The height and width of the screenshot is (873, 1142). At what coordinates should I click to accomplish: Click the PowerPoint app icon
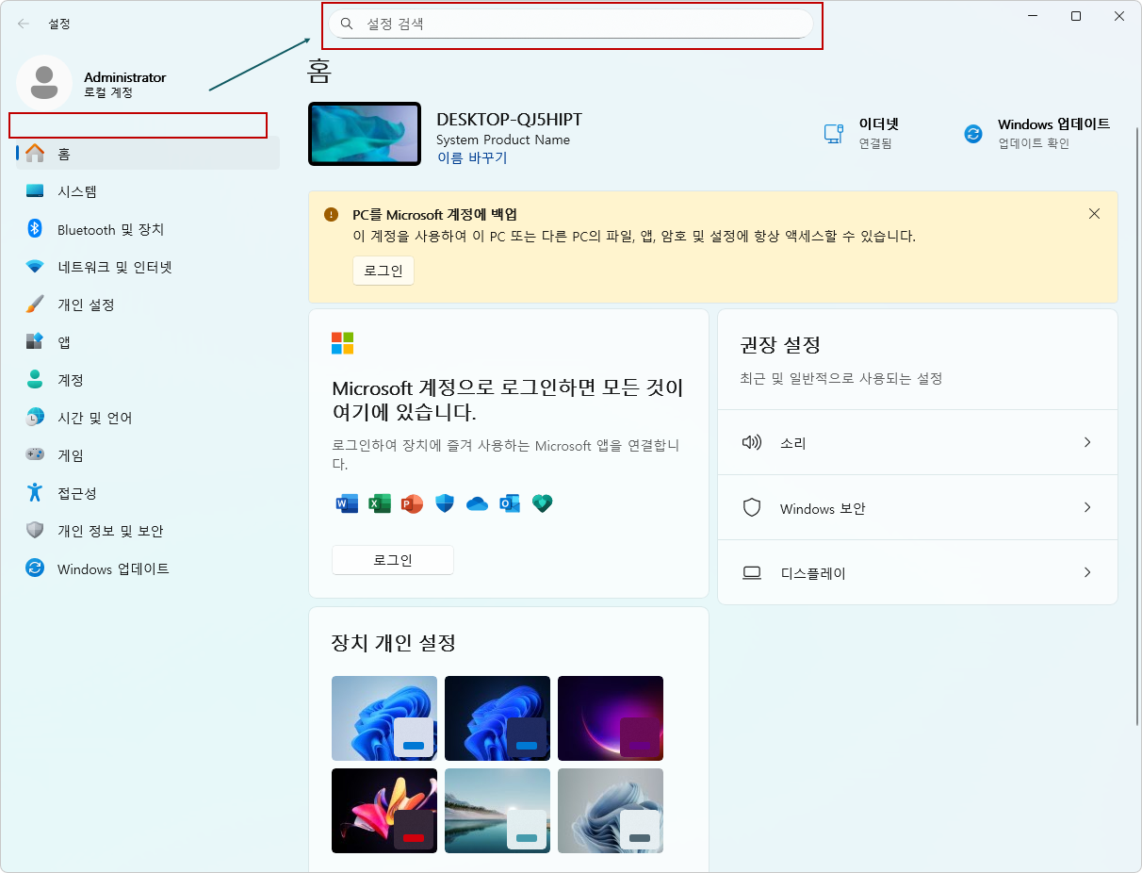pos(412,503)
